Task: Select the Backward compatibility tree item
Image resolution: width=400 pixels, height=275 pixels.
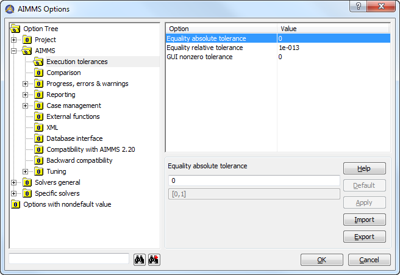Action: [79, 160]
